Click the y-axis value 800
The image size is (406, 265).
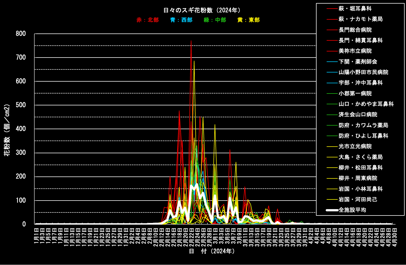[21, 34]
